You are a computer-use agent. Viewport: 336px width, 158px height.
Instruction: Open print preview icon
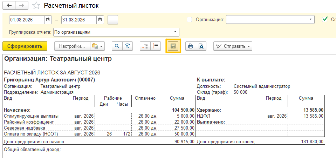[201, 46]
